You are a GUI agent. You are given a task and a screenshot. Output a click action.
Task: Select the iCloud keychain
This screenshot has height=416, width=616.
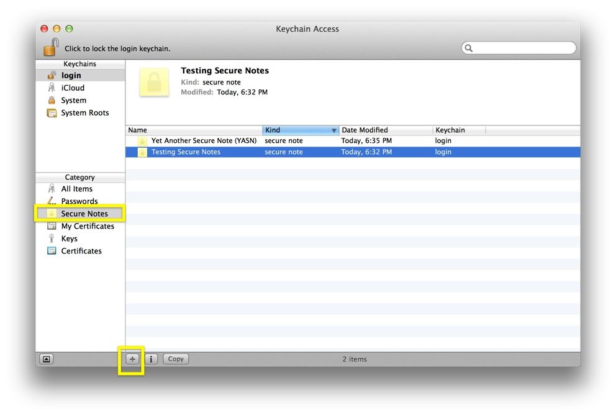[x=72, y=88]
